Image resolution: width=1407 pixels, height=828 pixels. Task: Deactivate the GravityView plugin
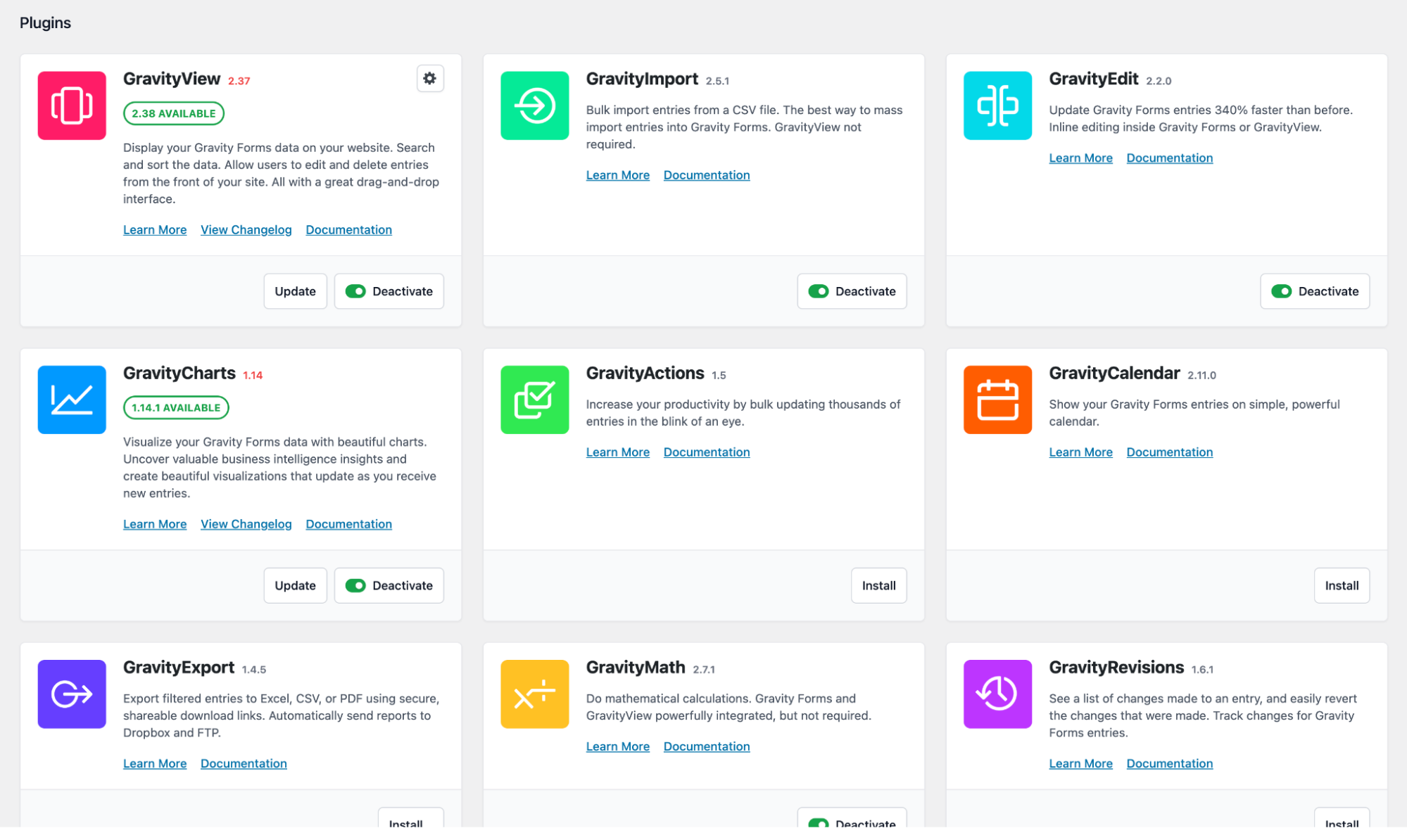(x=389, y=291)
